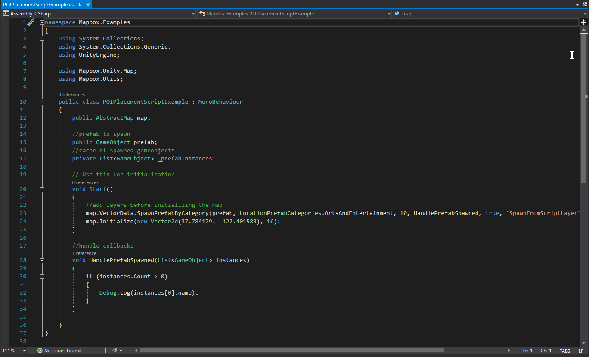The height and width of the screenshot is (357, 589).
Task: Collapse the if (instances.Count > 0) block
Action: coord(42,277)
